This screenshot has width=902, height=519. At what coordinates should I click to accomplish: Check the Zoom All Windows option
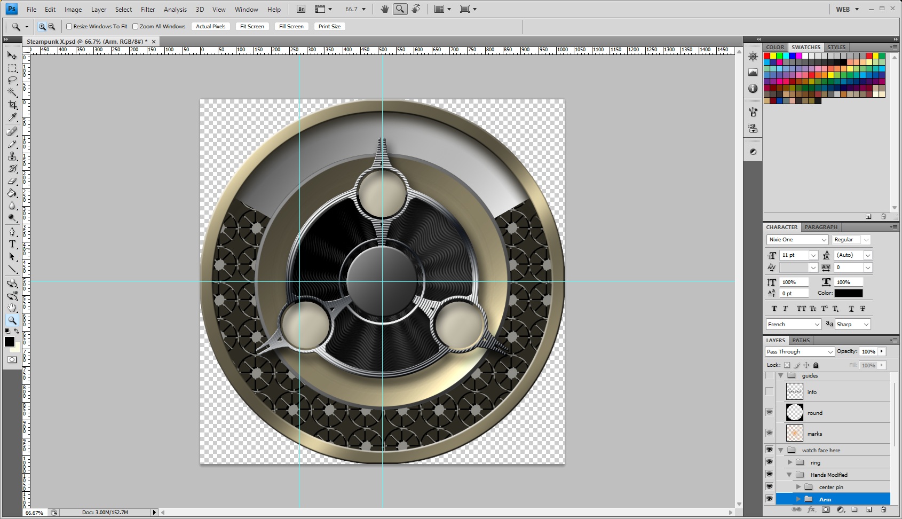(136, 26)
